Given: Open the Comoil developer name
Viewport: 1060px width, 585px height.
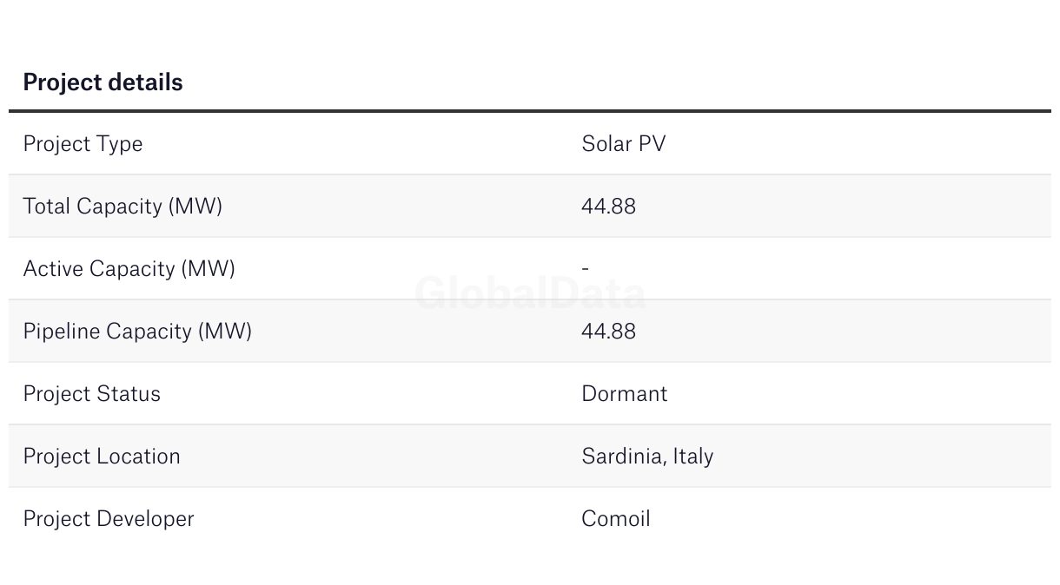Looking at the screenshot, I should coord(615,518).
